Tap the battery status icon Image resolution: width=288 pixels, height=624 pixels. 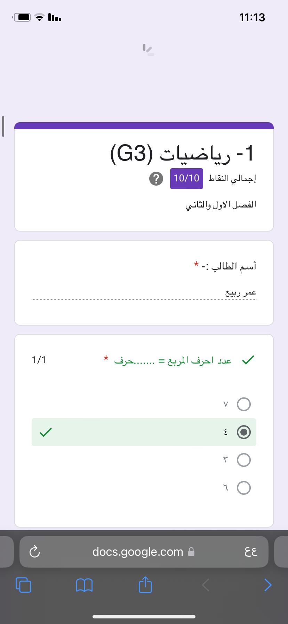23,17
